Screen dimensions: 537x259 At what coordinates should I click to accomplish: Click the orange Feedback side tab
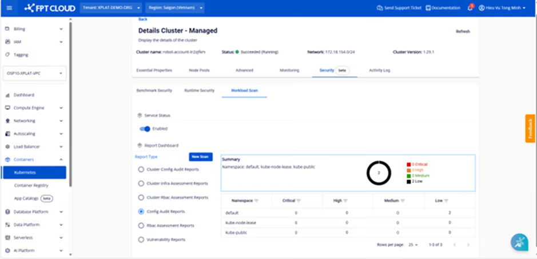pos(530,129)
